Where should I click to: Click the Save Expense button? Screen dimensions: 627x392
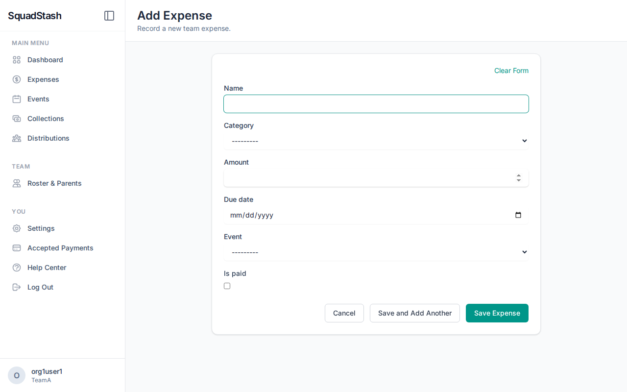(x=497, y=313)
